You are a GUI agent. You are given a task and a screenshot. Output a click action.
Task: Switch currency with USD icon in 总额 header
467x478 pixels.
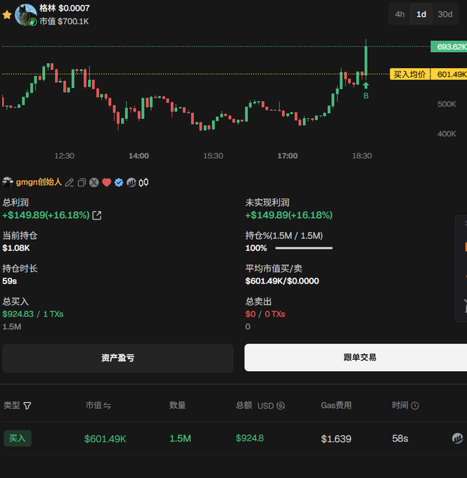[x=281, y=406]
